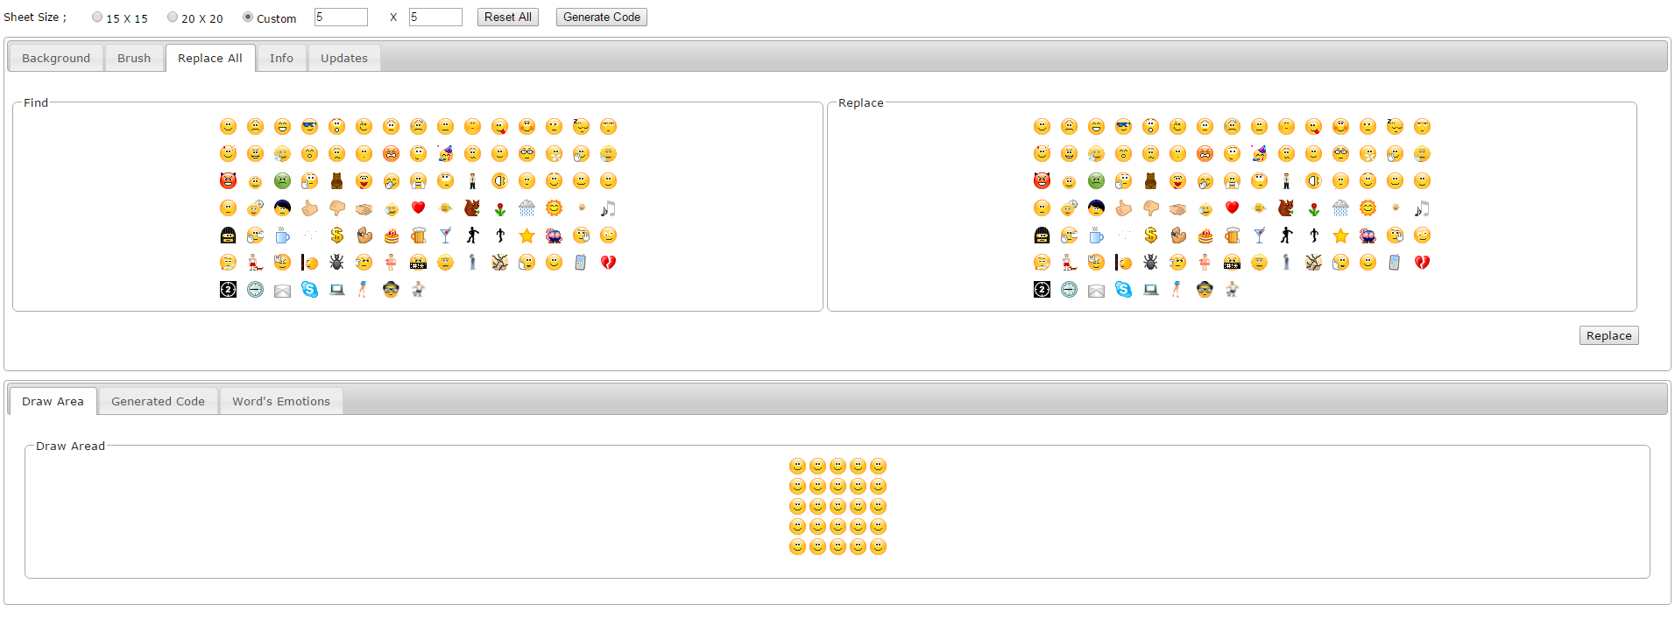Choose the flexing muscle emoticon in Replace panel
The height and width of the screenshot is (626, 1675).
click(1177, 236)
